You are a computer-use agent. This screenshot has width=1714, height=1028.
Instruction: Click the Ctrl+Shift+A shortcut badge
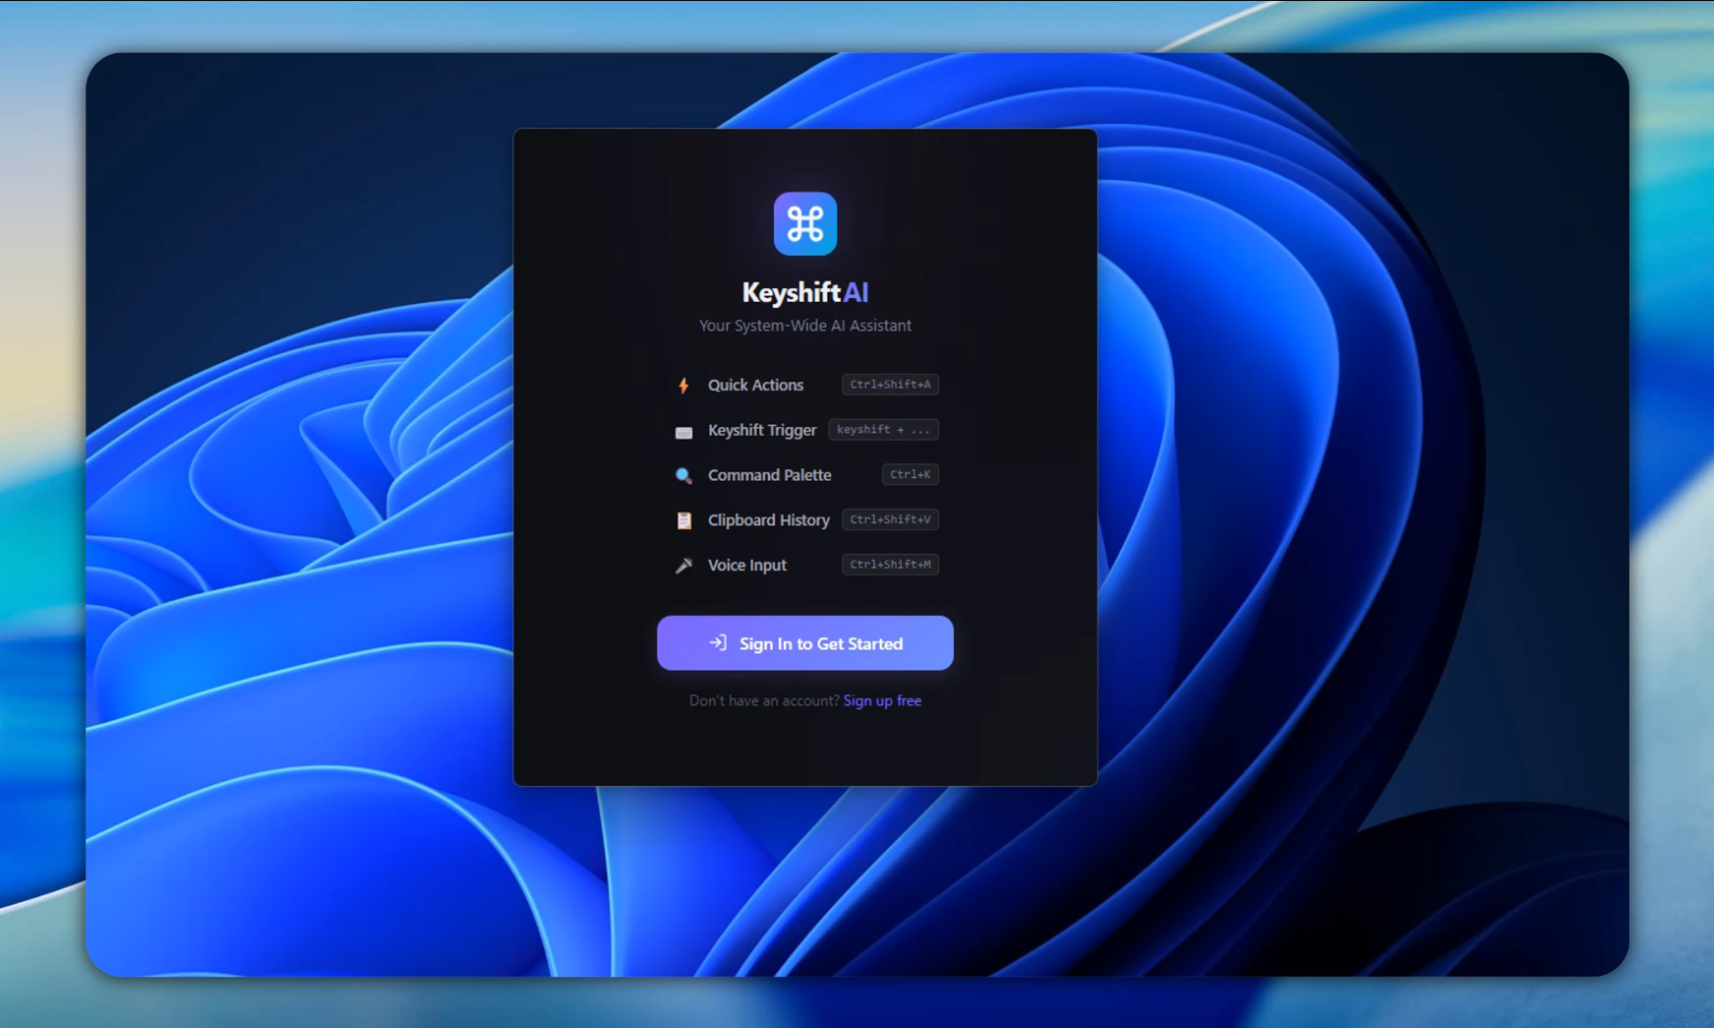coord(890,385)
